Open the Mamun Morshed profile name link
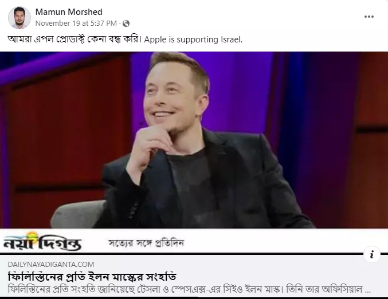Image resolution: width=388 pixels, height=299 pixels. (69, 12)
